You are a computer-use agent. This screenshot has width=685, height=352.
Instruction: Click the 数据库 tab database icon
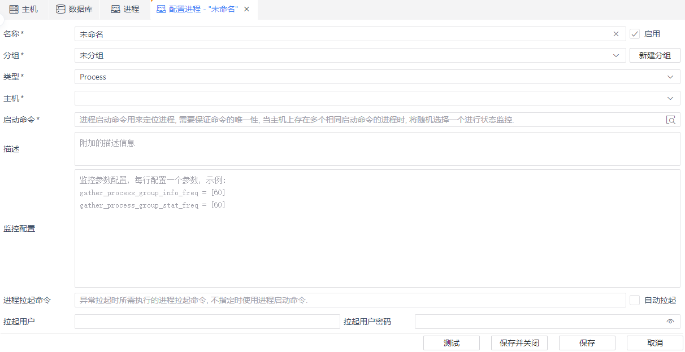(x=60, y=9)
